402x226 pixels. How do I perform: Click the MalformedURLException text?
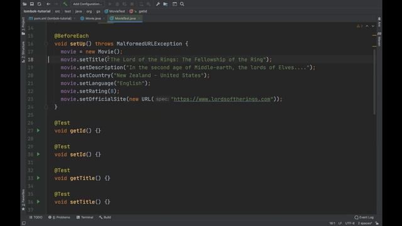tap(149, 44)
